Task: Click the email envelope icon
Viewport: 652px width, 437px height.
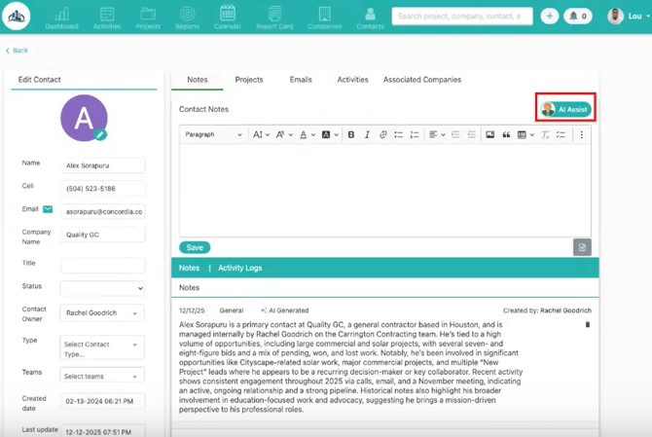Action: pyautogui.click(x=48, y=209)
